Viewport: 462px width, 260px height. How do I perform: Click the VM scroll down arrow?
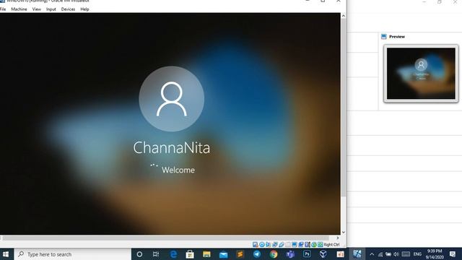pyautogui.click(x=344, y=233)
